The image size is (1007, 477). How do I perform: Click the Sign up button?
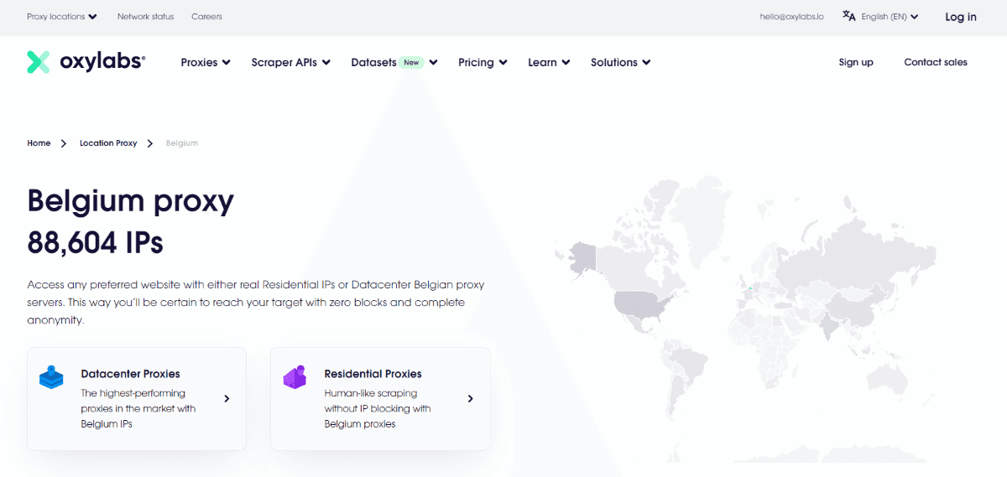[856, 62]
